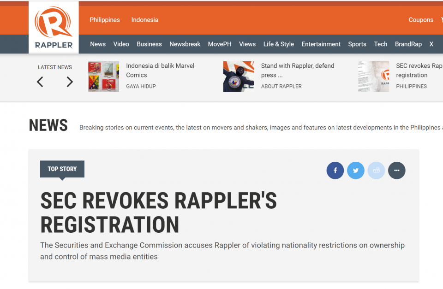Click the Top Story label
This screenshot has height=289, width=443.
tap(62, 169)
